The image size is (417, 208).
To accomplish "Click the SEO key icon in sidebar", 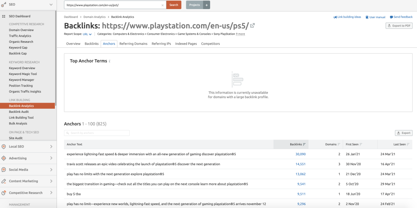I will click(x=3, y=5).
